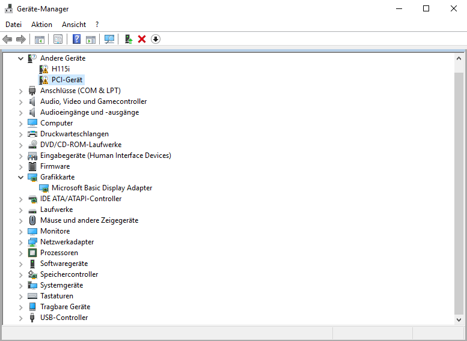This screenshot has height=341, width=467.
Task: Maximize the Geräte-Manager window
Action: [x=426, y=8]
